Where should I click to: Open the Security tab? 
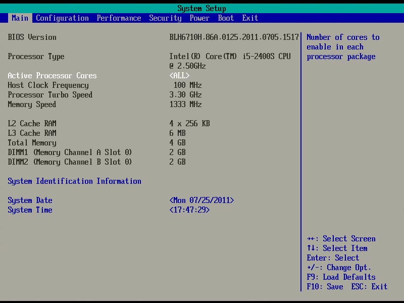coord(165,18)
